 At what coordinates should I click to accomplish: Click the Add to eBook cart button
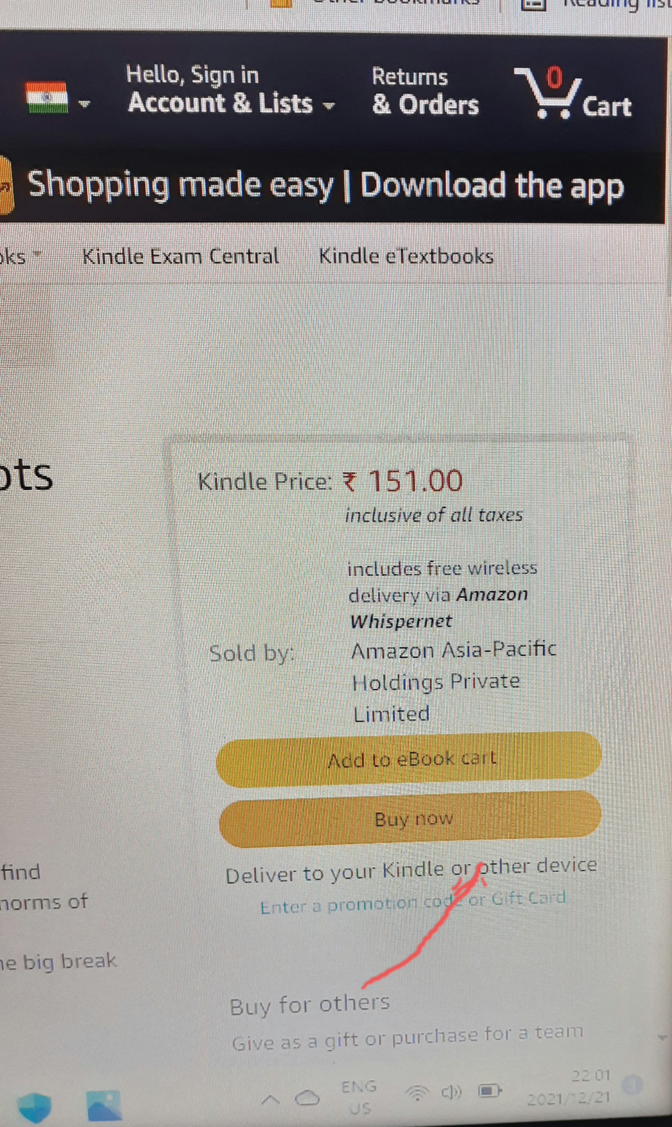click(409, 760)
